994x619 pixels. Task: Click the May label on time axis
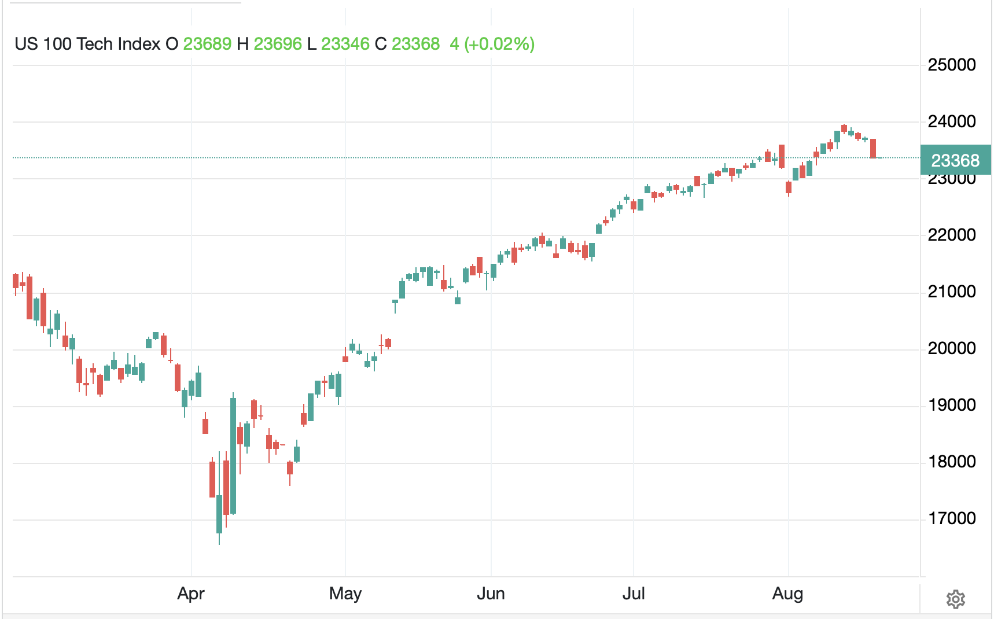345,594
